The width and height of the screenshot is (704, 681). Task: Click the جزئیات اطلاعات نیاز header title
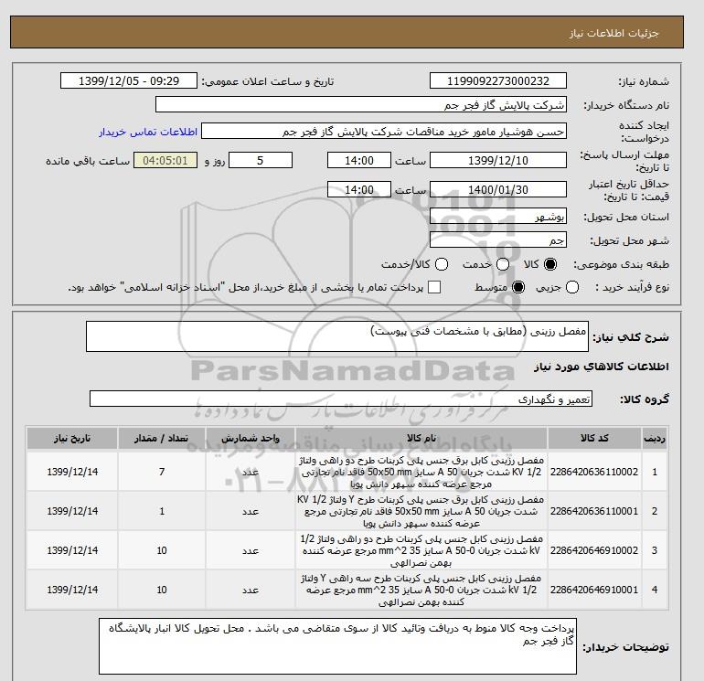pos(613,33)
